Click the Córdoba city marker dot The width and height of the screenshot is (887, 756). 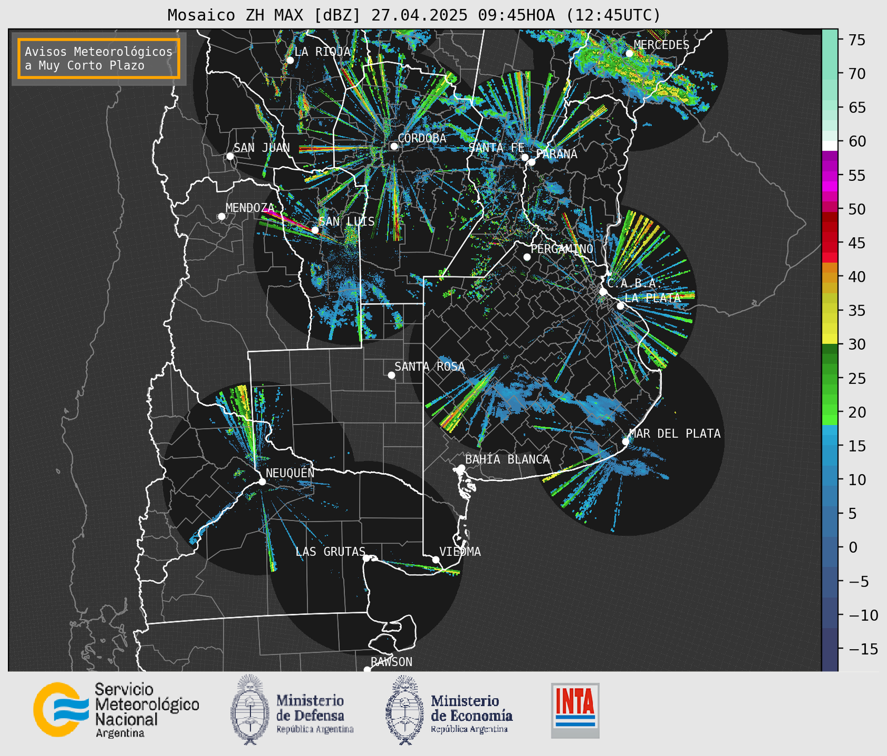394,146
